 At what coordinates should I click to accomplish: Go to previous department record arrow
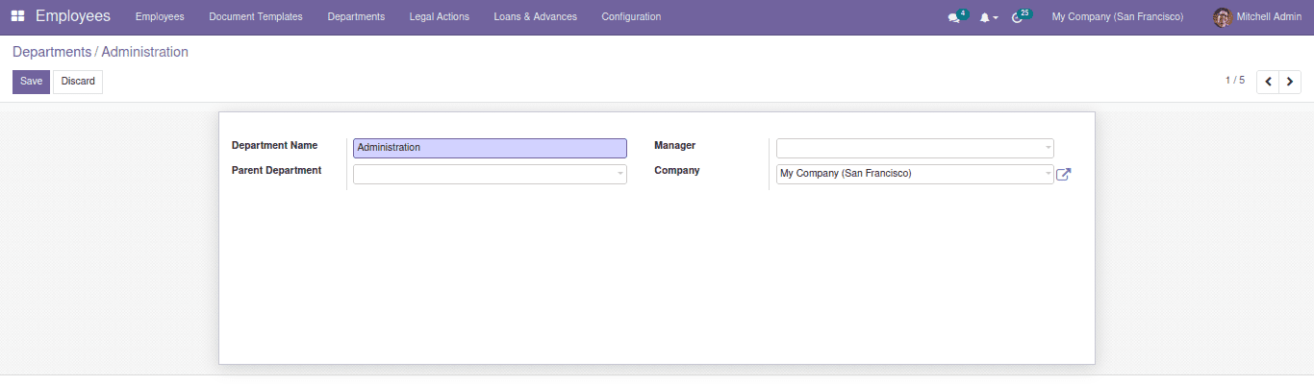click(x=1268, y=82)
